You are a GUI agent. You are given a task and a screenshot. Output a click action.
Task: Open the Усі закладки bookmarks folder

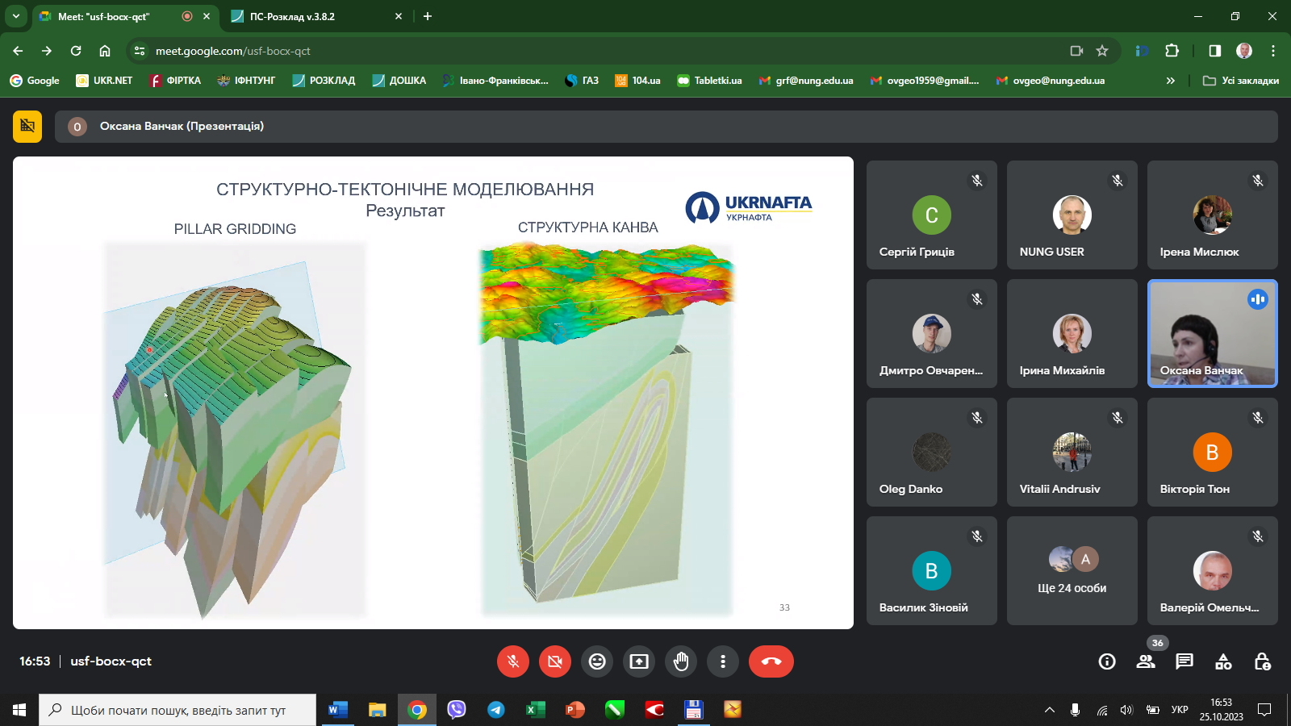tap(1241, 81)
